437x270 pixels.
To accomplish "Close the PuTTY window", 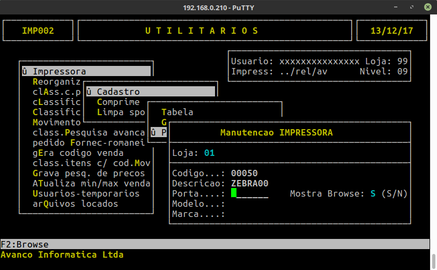I will (x=428, y=7).
